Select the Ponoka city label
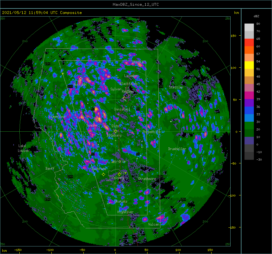This screenshot has width=272, height=254. pos(138,62)
